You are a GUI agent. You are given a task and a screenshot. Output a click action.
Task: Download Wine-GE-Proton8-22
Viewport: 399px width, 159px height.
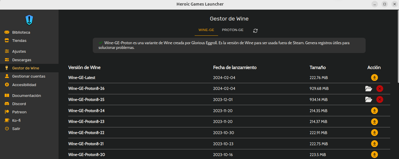pyautogui.click(x=374, y=133)
